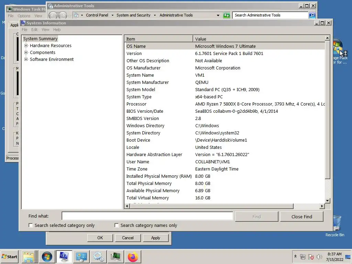Show hidden tray icons arrow

click(295, 256)
